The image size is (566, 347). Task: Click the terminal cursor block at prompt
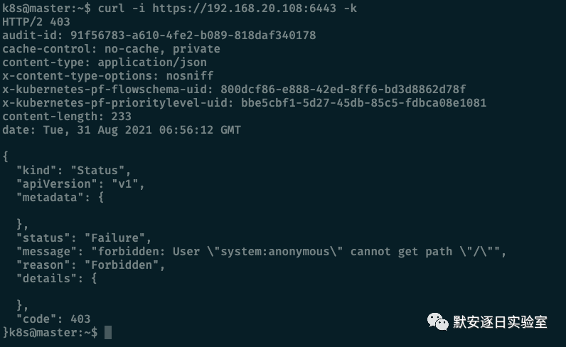tap(108, 332)
